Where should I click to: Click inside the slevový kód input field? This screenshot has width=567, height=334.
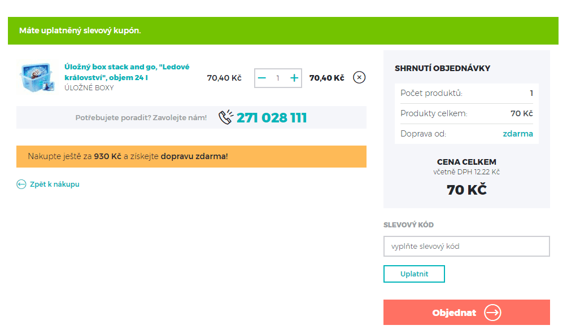click(466, 246)
